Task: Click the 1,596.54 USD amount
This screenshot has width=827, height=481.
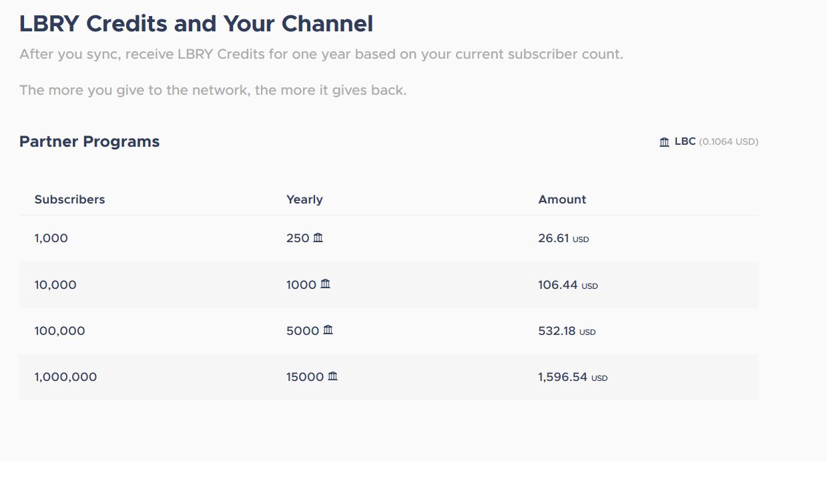Action: coord(572,377)
